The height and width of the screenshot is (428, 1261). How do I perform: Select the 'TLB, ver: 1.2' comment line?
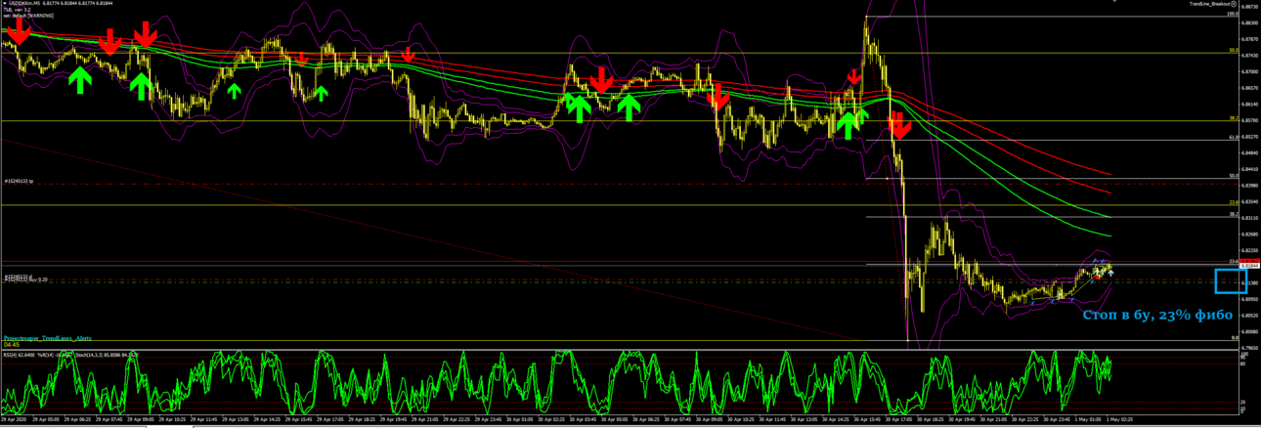click(x=16, y=10)
